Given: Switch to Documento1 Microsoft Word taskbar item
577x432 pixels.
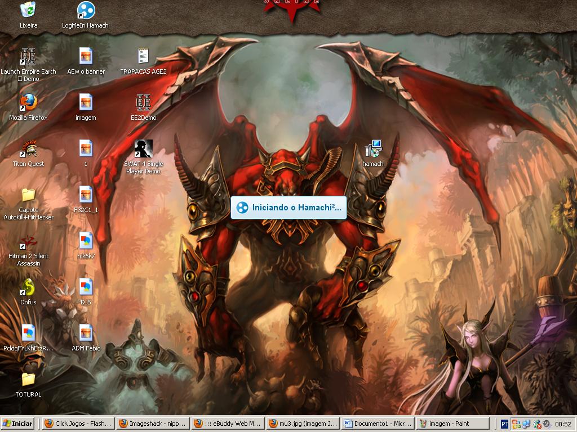Looking at the screenshot, I should point(377,424).
